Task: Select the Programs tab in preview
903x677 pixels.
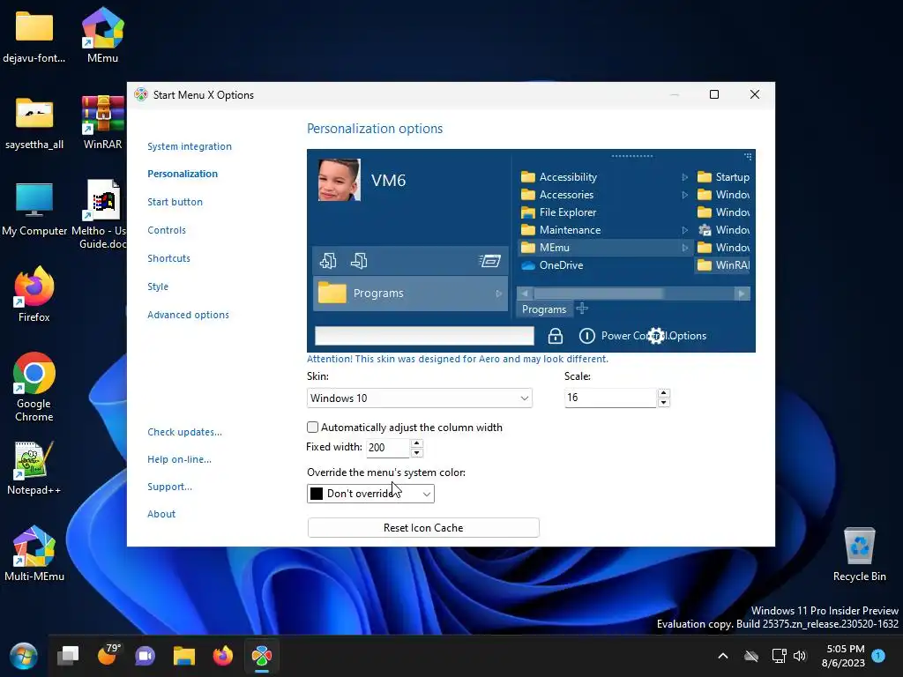Action: (x=544, y=309)
